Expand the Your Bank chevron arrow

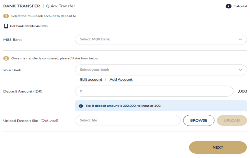click(240, 70)
